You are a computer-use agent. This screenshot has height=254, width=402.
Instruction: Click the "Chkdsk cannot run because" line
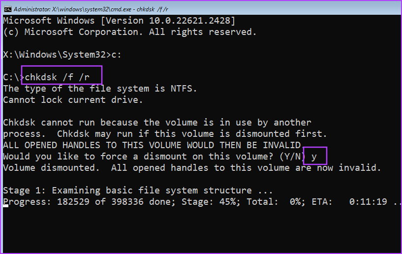157,123
